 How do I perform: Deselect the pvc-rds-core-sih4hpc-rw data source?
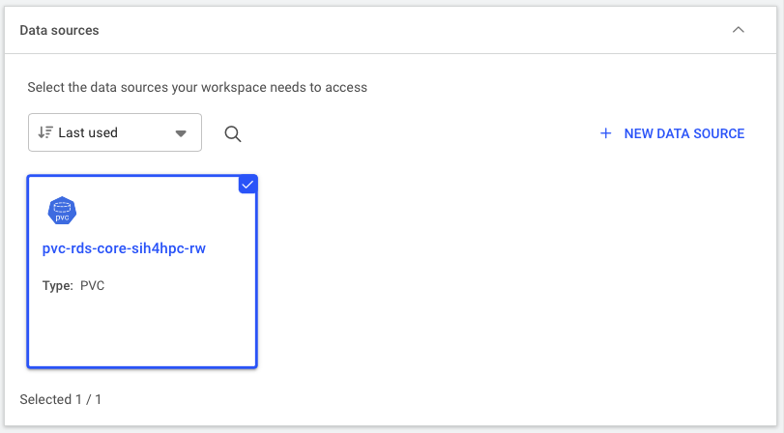[142, 319]
